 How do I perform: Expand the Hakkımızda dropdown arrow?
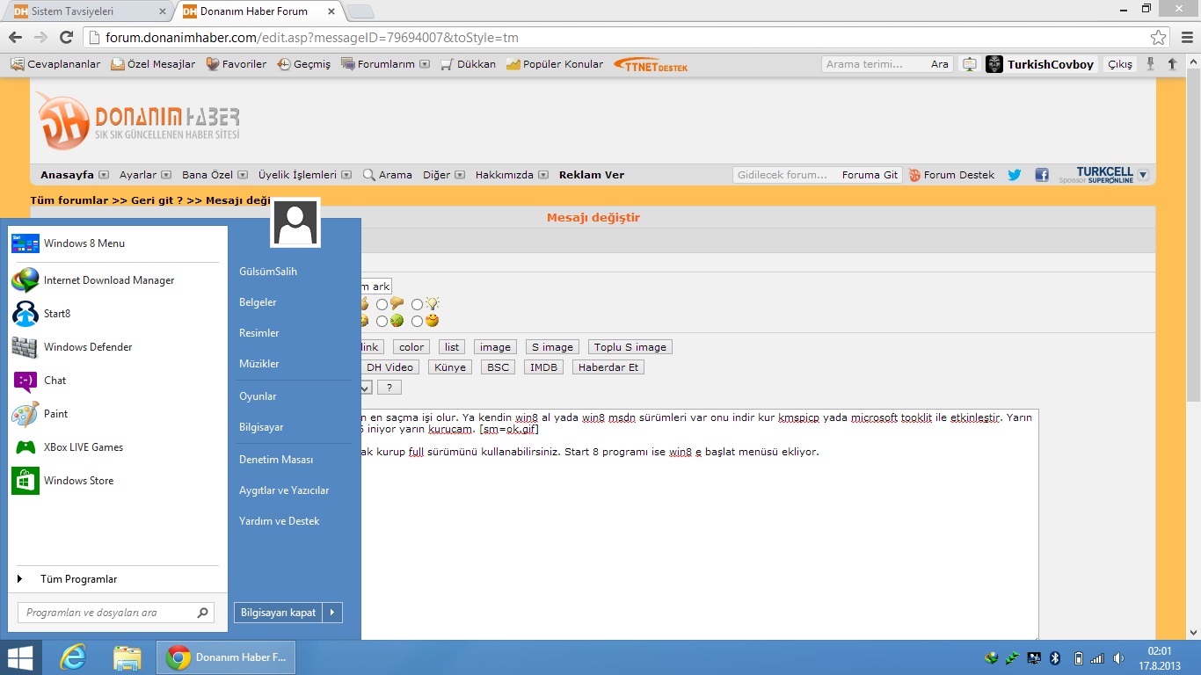click(543, 175)
